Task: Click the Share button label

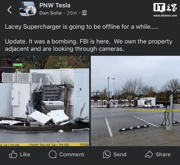Action: pyautogui.click(x=163, y=154)
